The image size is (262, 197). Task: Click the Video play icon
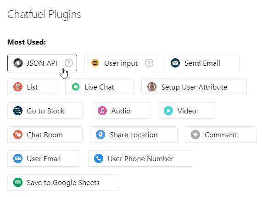tap(168, 111)
